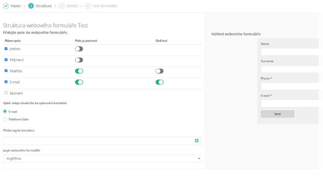Click the Test formuláře step label

(x=105, y=6)
